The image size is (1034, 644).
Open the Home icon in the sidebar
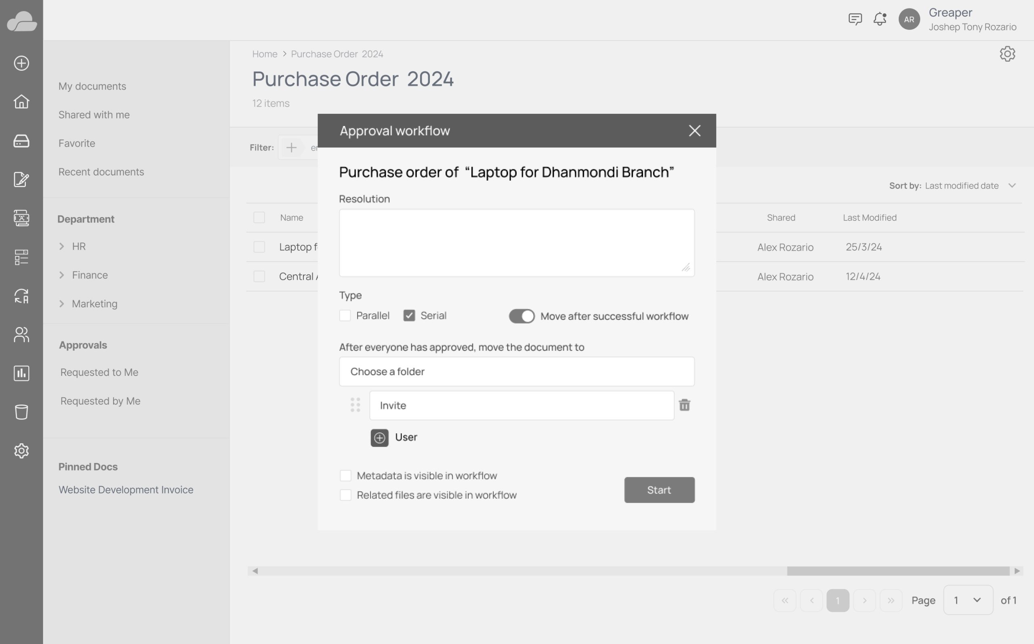click(21, 102)
